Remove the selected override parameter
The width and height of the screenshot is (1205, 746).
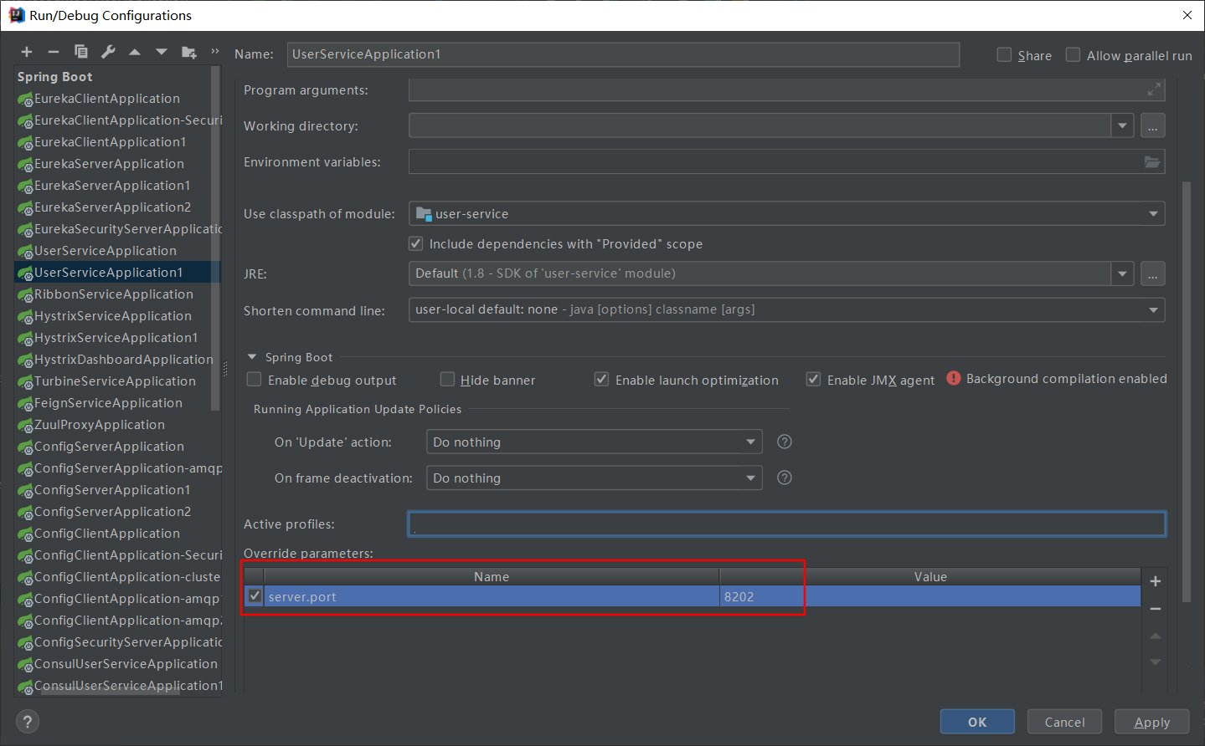pos(1156,609)
